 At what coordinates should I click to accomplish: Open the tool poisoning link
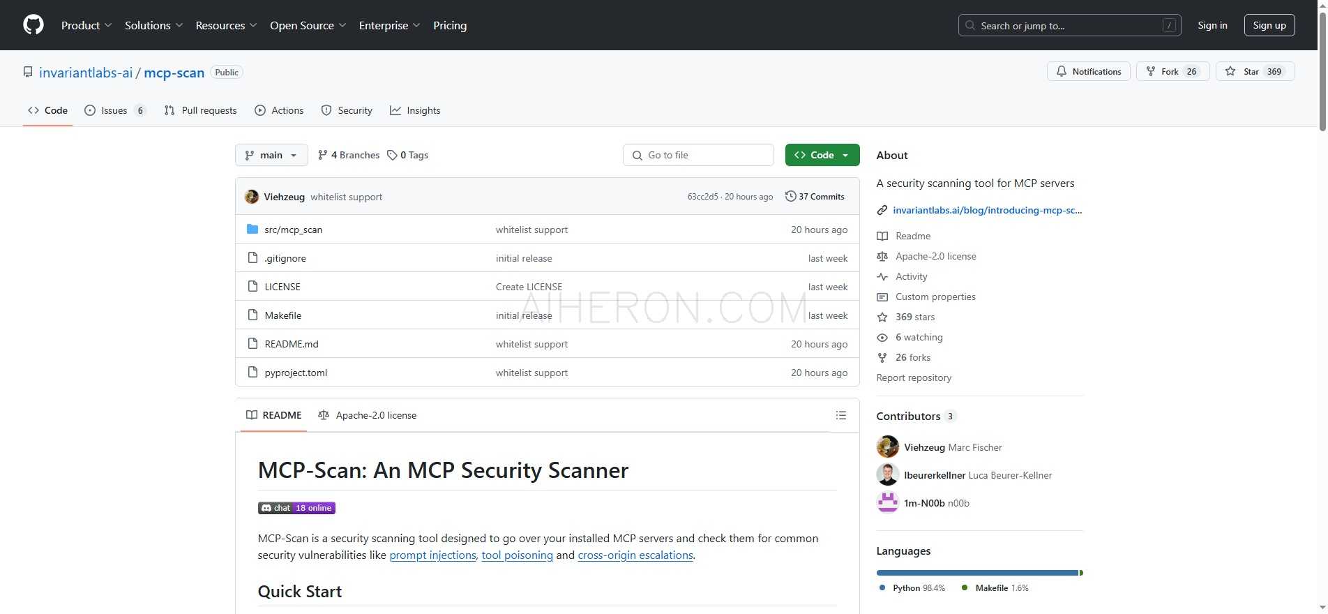tap(518, 555)
